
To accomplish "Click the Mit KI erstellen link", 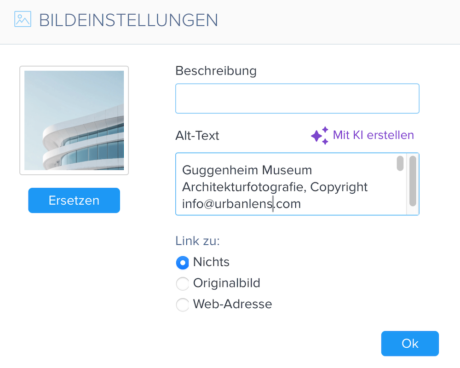I will (373, 135).
